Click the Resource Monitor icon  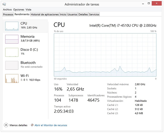coord(32,125)
